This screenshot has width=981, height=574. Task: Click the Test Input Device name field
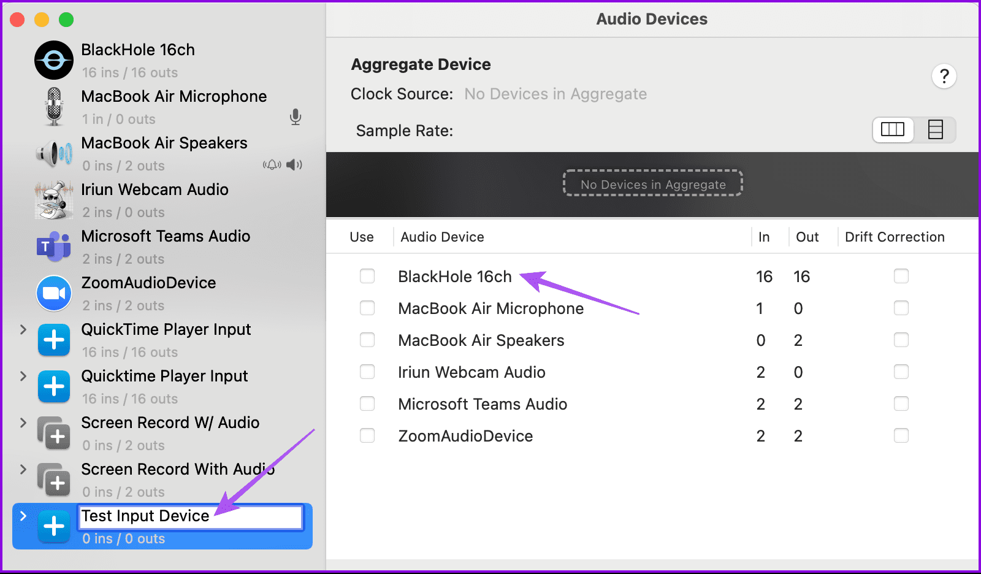pos(190,516)
